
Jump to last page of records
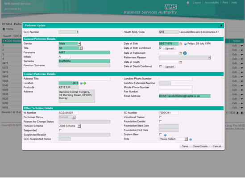pyautogui.click(x=242, y=113)
